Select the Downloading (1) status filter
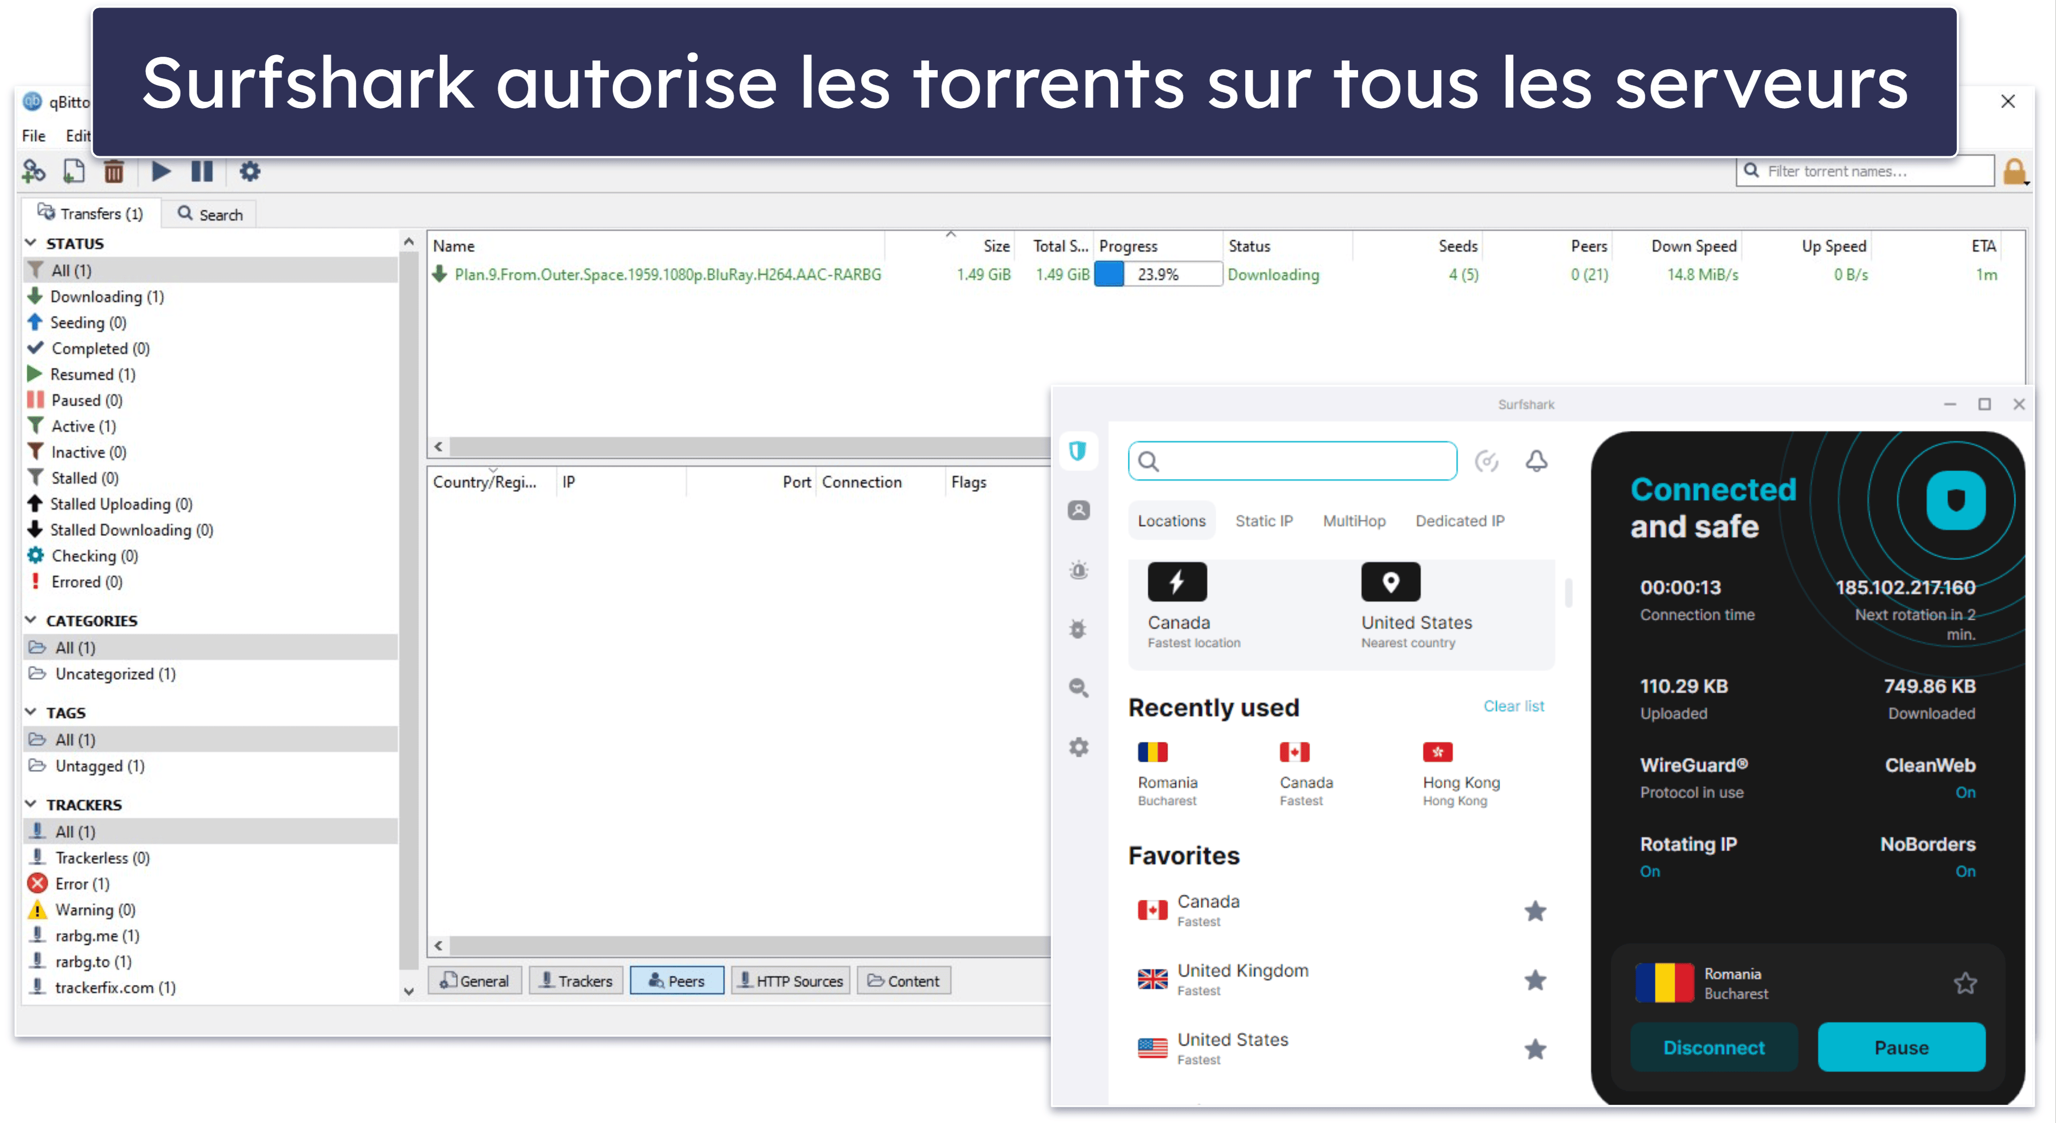This screenshot has width=2056, height=1123. pos(106,297)
